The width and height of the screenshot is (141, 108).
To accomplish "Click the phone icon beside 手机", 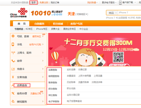I will pyautogui.click(x=13, y=44).
